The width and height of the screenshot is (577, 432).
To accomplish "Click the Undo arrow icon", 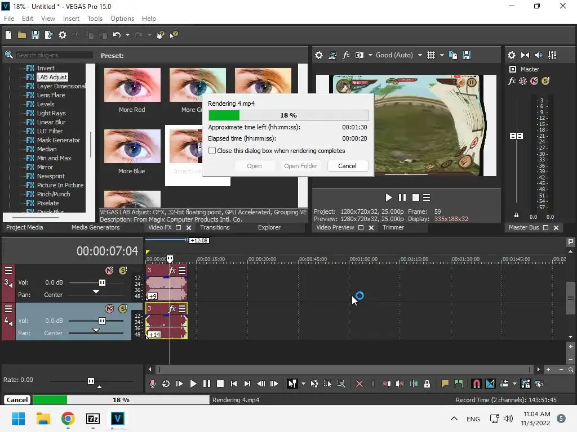I will 117,35.
